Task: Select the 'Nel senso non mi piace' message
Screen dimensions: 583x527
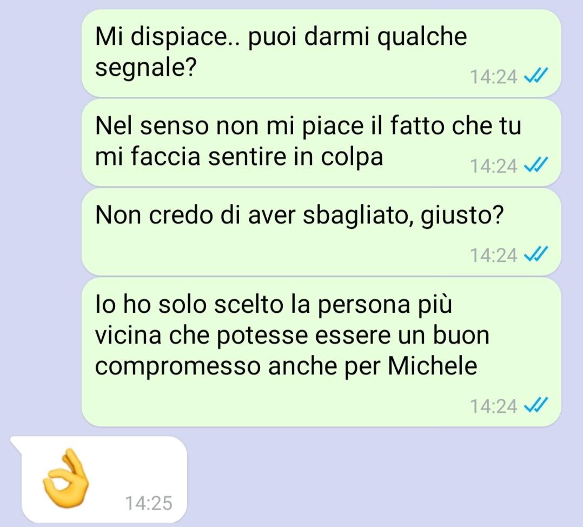Action: coord(321,142)
